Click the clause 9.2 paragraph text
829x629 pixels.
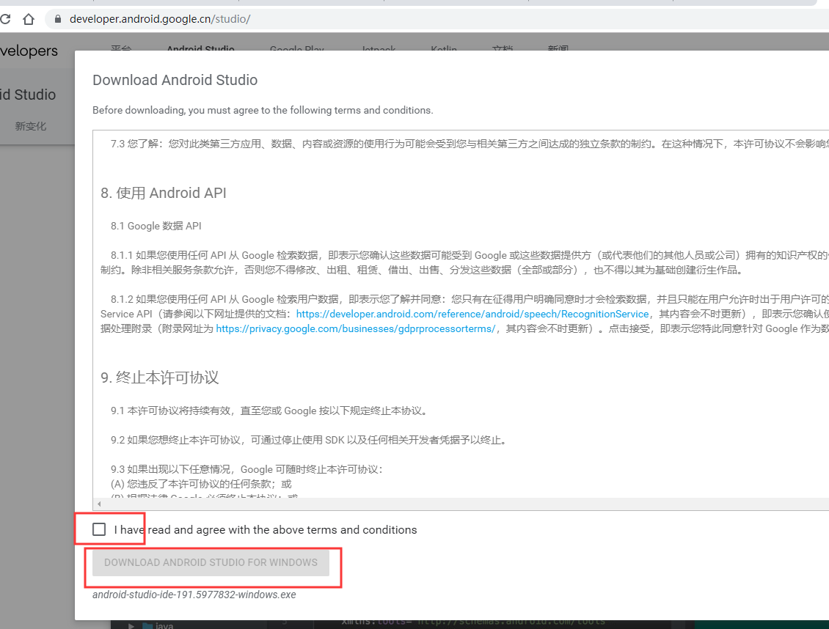308,440
